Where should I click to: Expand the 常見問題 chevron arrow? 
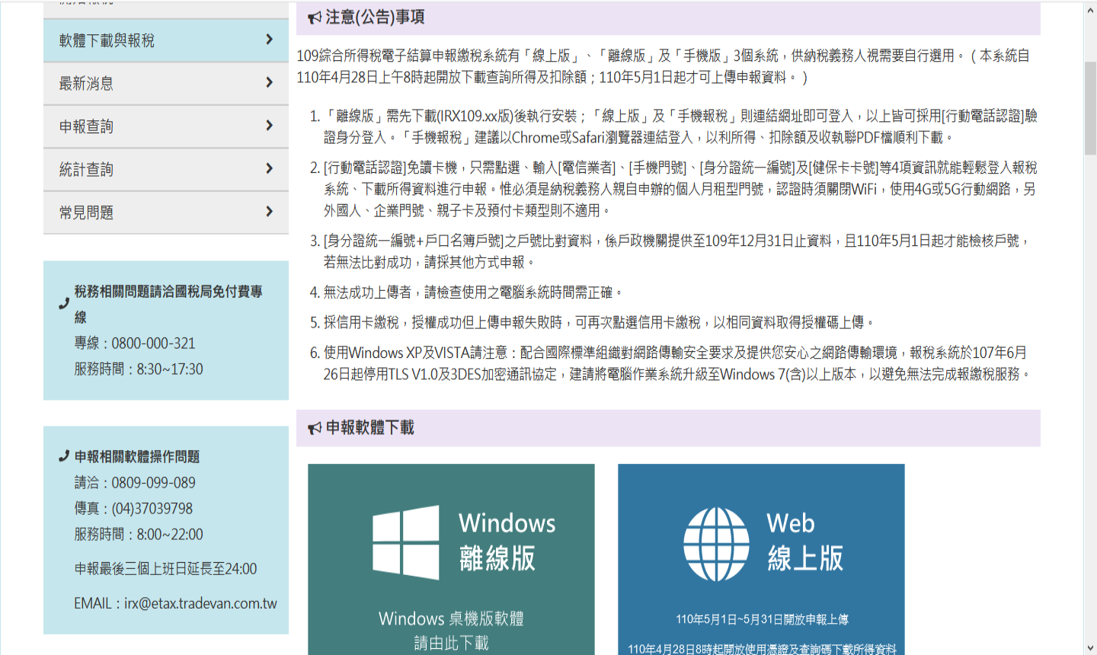point(269,211)
